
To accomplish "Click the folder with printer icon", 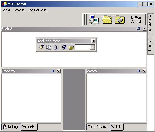I will click(120, 20).
